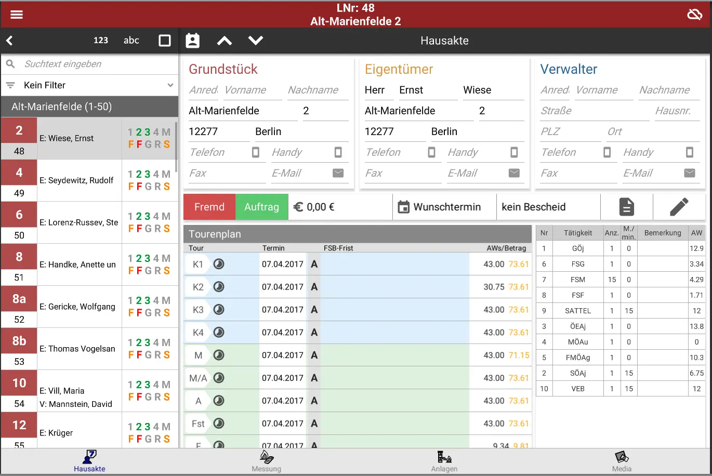Click the Suchtext eingeben search field

point(96,64)
